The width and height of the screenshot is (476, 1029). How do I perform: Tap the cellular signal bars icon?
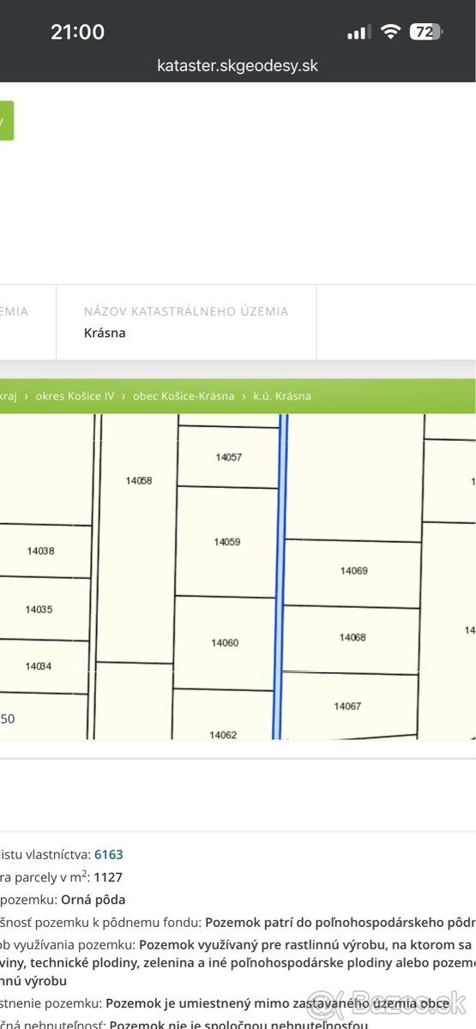click(359, 33)
